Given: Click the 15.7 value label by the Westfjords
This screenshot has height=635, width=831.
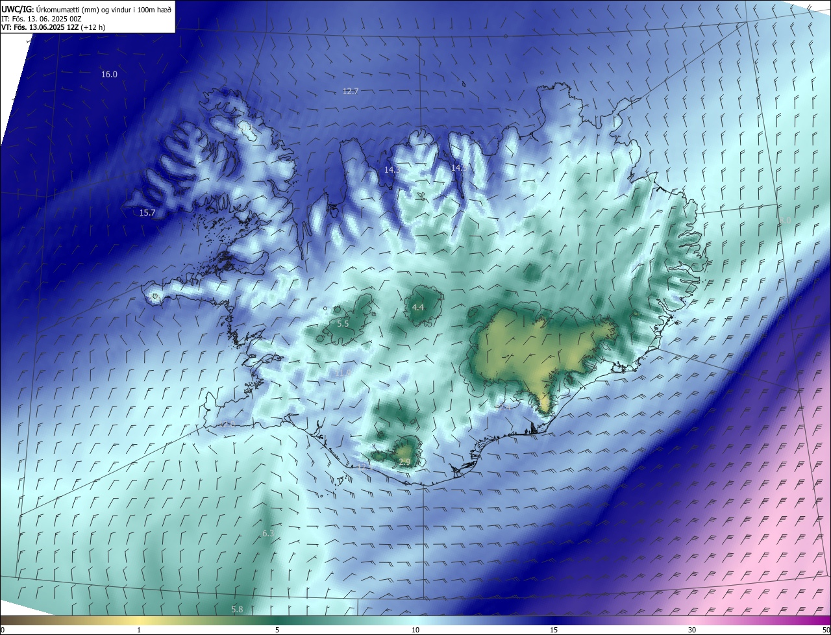Looking at the screenshot, I should (147, 213).
